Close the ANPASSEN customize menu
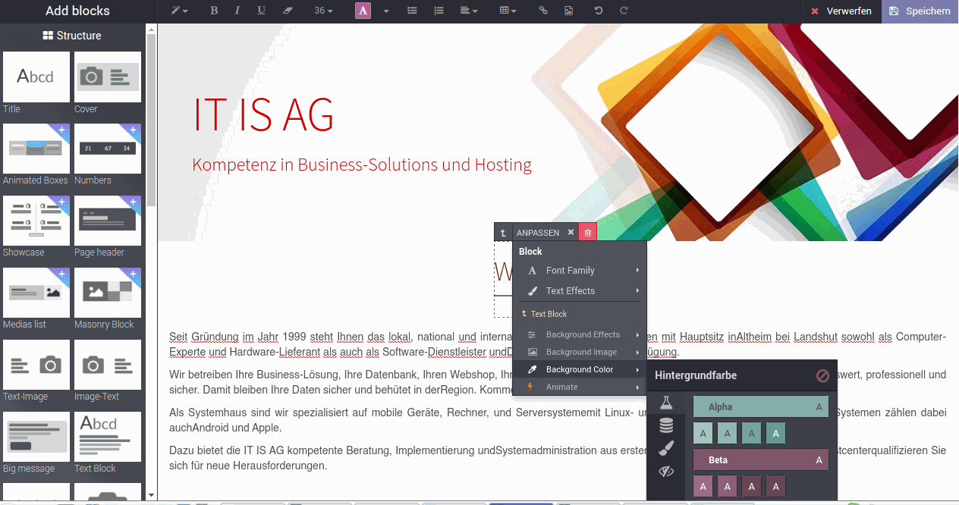Viewport: 959px width, 505px height. (x=571, y=233)
